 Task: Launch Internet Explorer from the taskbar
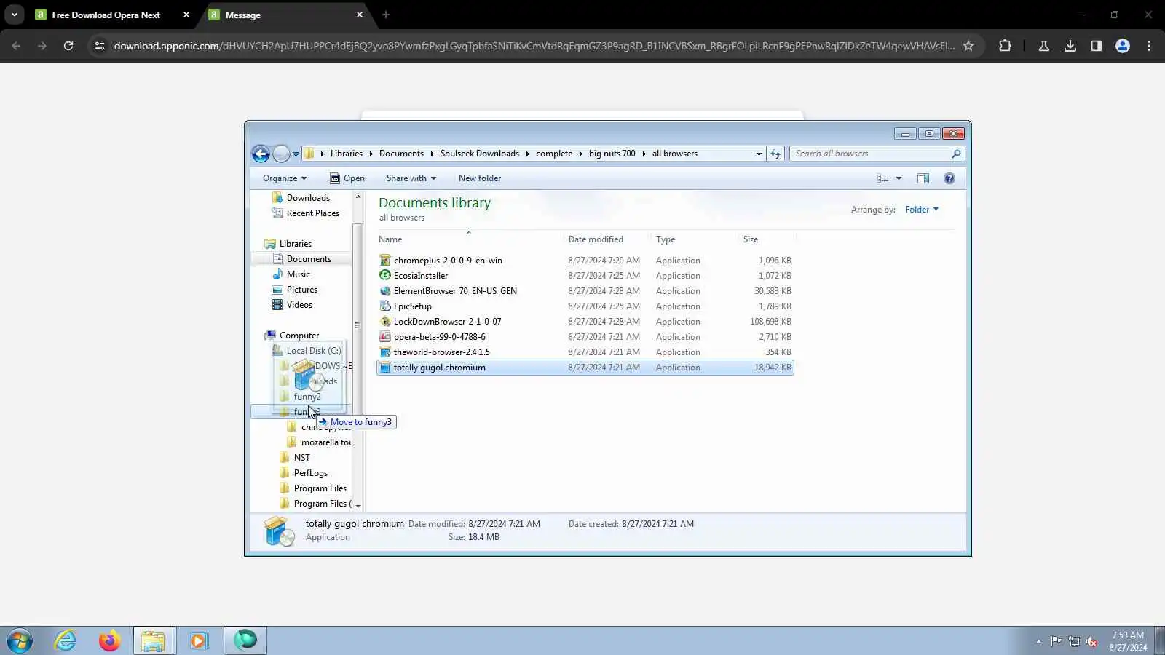(66, 640)
